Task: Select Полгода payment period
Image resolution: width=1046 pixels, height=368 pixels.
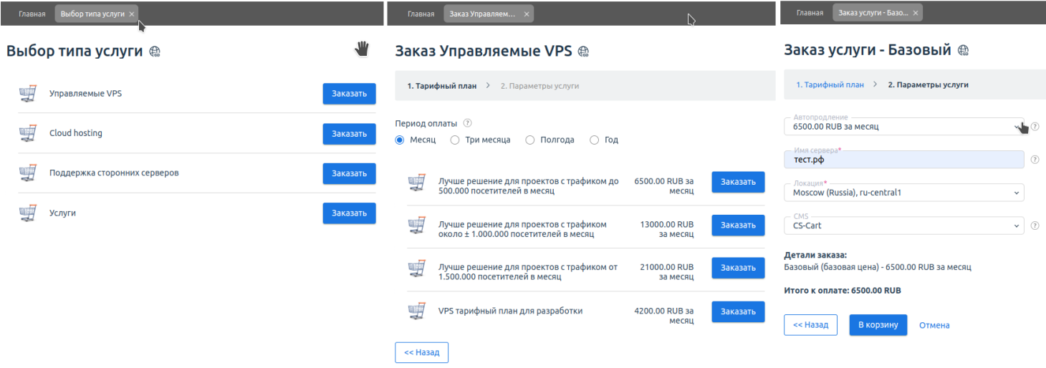Action: click(x=530, y=140)
